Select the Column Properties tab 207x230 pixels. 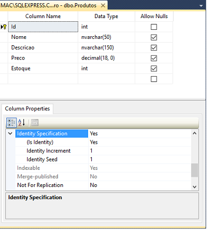click(x=28, y=109)
